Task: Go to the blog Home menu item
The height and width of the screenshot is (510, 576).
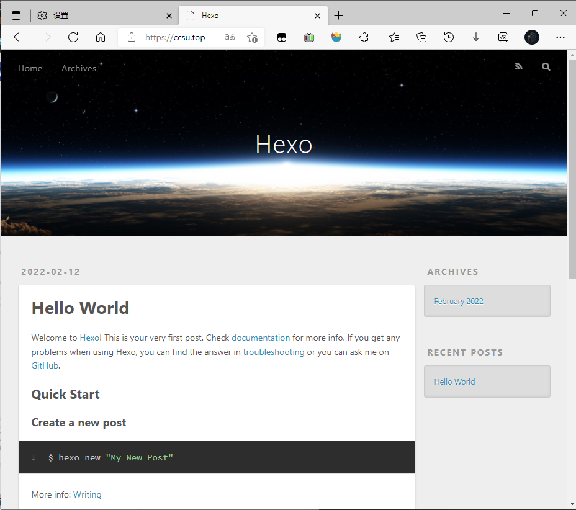Action: (30, 68)
